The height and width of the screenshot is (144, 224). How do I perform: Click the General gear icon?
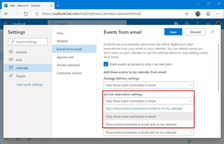pyautogui.click(x=11, y=52)
